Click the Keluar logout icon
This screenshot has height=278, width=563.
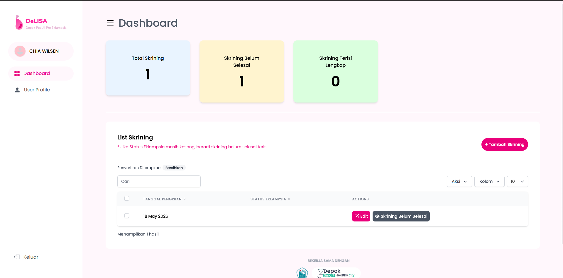click(17, 257)
